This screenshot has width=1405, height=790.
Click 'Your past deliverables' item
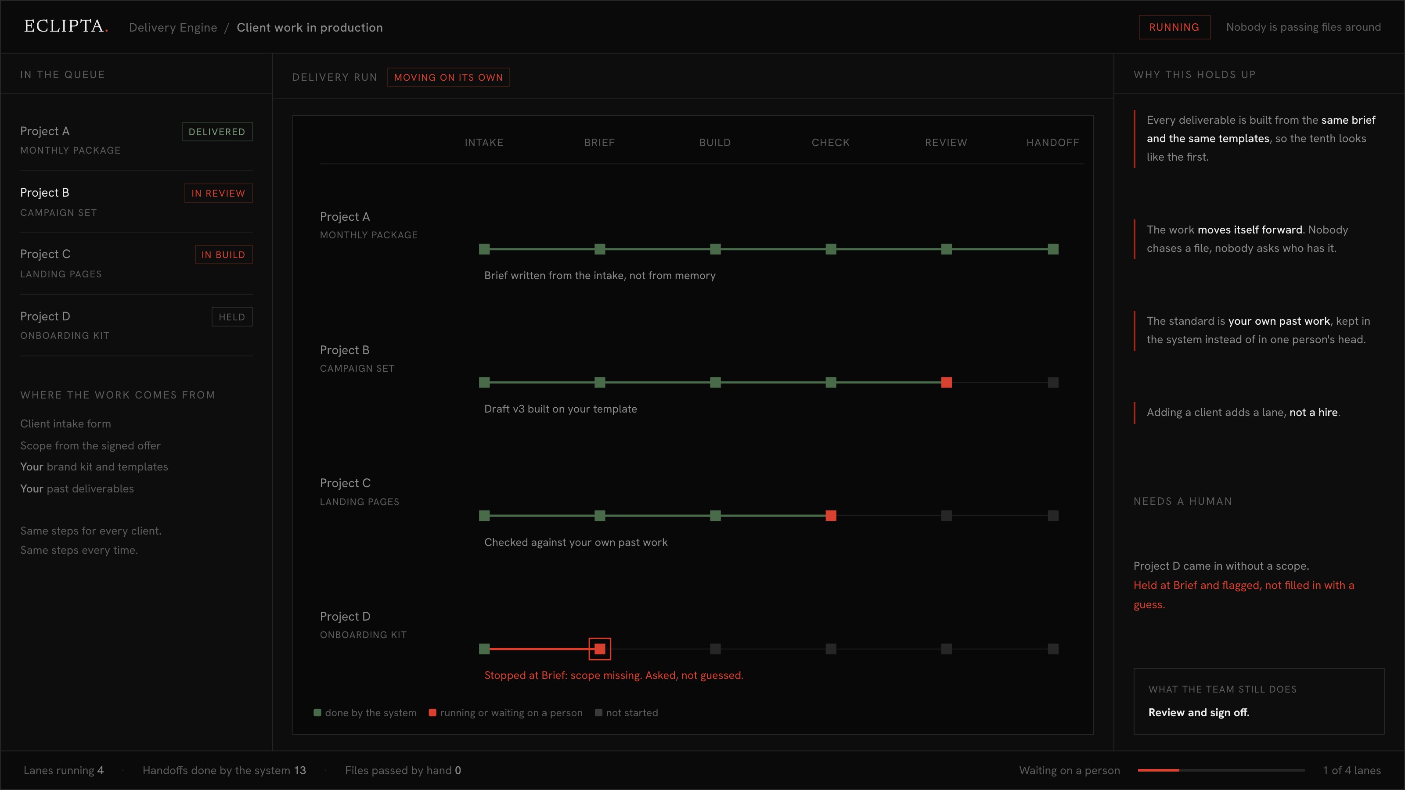pos(77,488)
